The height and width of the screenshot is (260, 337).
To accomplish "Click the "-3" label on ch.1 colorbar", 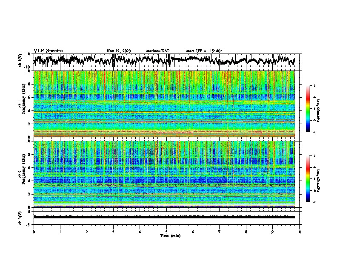I will coord(314,85).
